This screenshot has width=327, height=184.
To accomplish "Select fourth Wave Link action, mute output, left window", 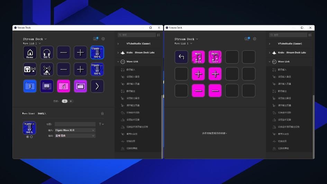I will point(138,91).
